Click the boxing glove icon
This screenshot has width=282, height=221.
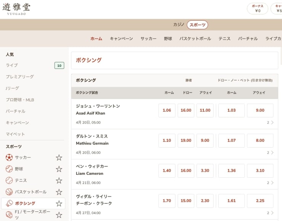(9, 203)
